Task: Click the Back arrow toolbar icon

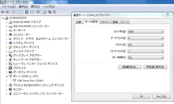Action: point(3,12)
